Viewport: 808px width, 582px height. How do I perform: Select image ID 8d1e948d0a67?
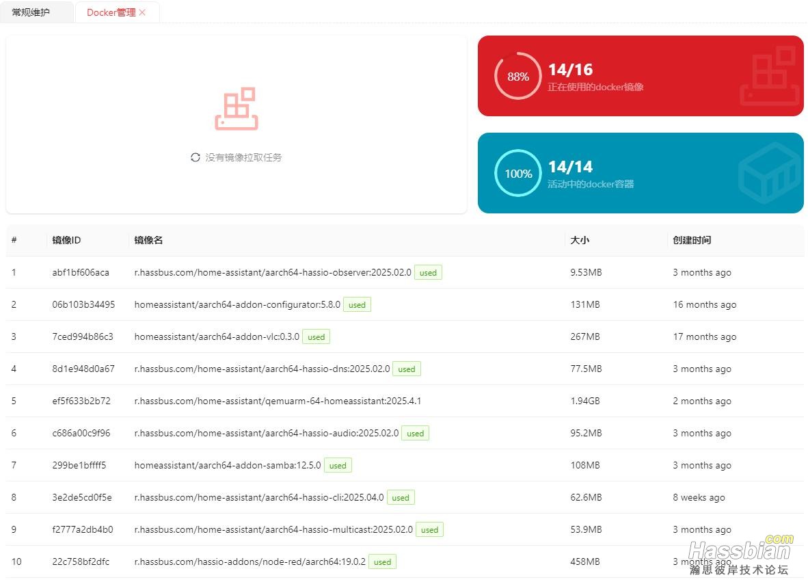pos(83,369)
